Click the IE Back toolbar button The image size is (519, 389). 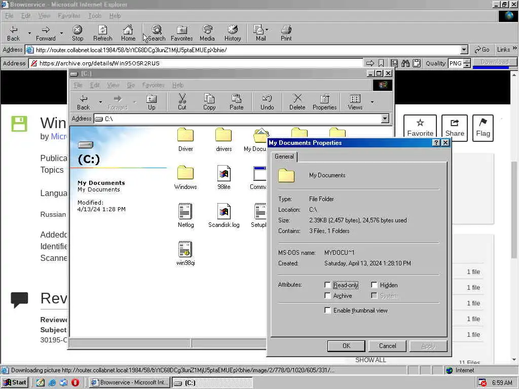(x=13, y=33)
